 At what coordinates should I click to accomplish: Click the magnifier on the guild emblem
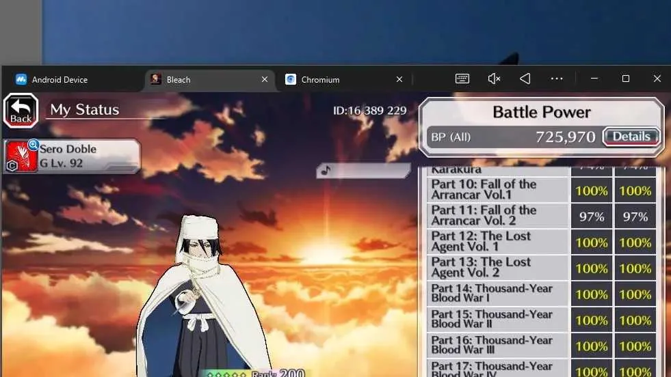pos(34,145)
